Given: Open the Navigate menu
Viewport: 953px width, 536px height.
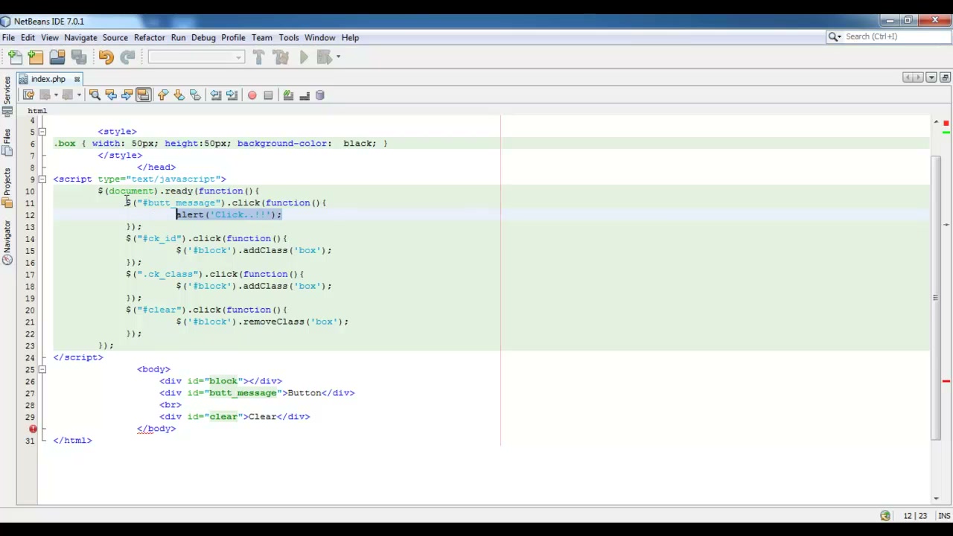Looking at the screenshot, I should 80,37.
